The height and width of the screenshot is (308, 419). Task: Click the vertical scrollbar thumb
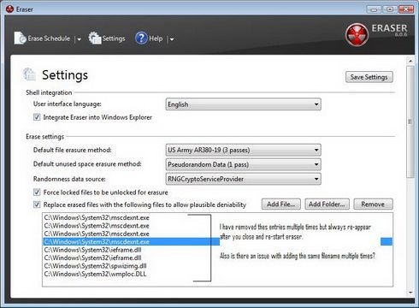[410, 121]
